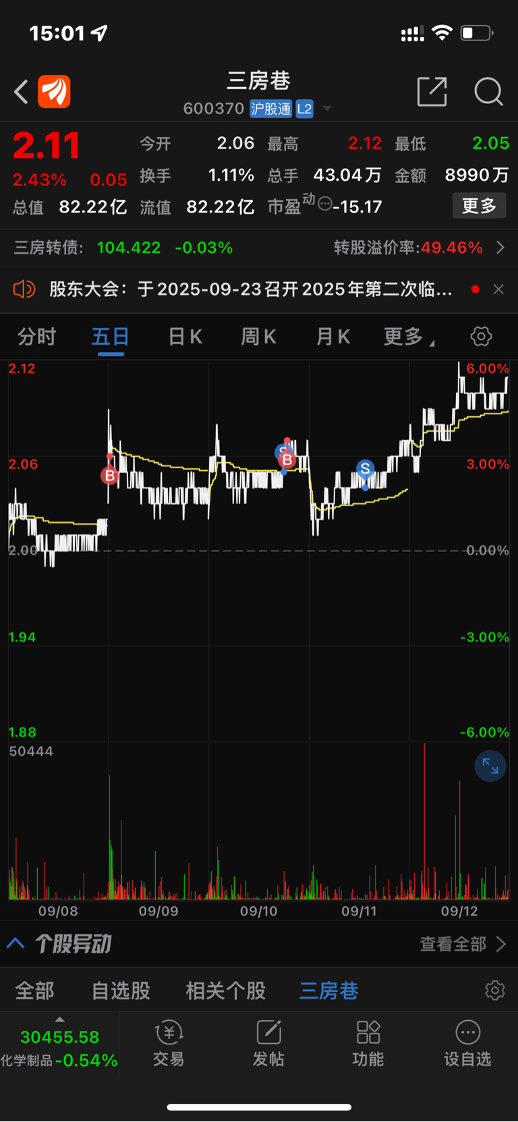Tap the 09/08 date label on chart
This screenshot has width=518, height=1122.
pyautogui.click(x=57, y=911)
